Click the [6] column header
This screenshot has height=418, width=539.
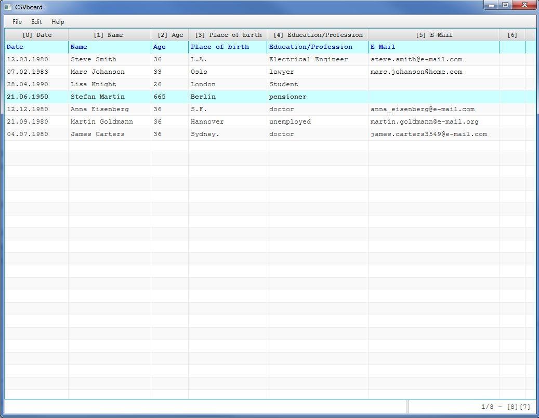512,35
